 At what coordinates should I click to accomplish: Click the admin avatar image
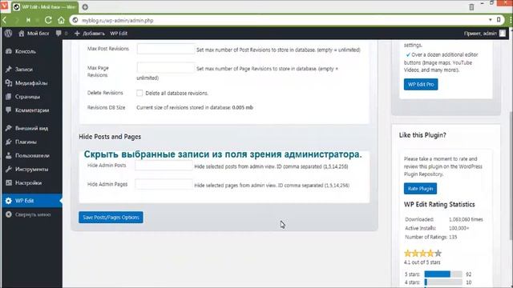click(503, 34)
